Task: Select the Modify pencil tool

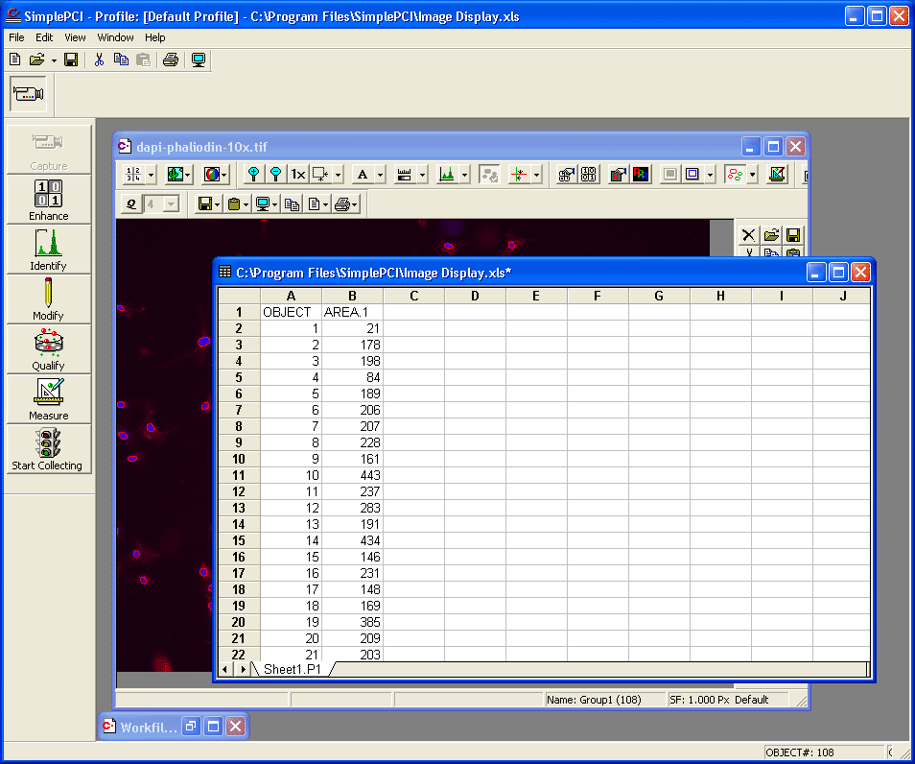Action: point(48,299)
